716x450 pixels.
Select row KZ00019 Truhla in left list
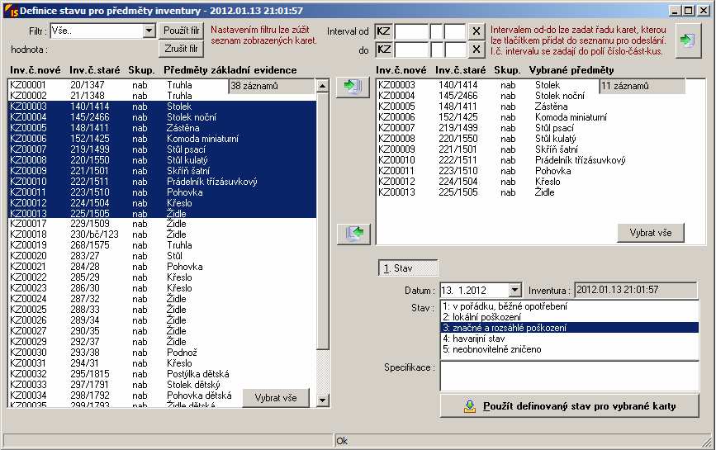click(162, 245)
